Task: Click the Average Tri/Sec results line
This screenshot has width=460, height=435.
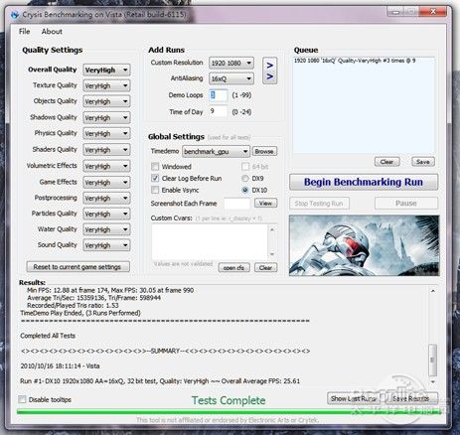Action: [93, 298]
